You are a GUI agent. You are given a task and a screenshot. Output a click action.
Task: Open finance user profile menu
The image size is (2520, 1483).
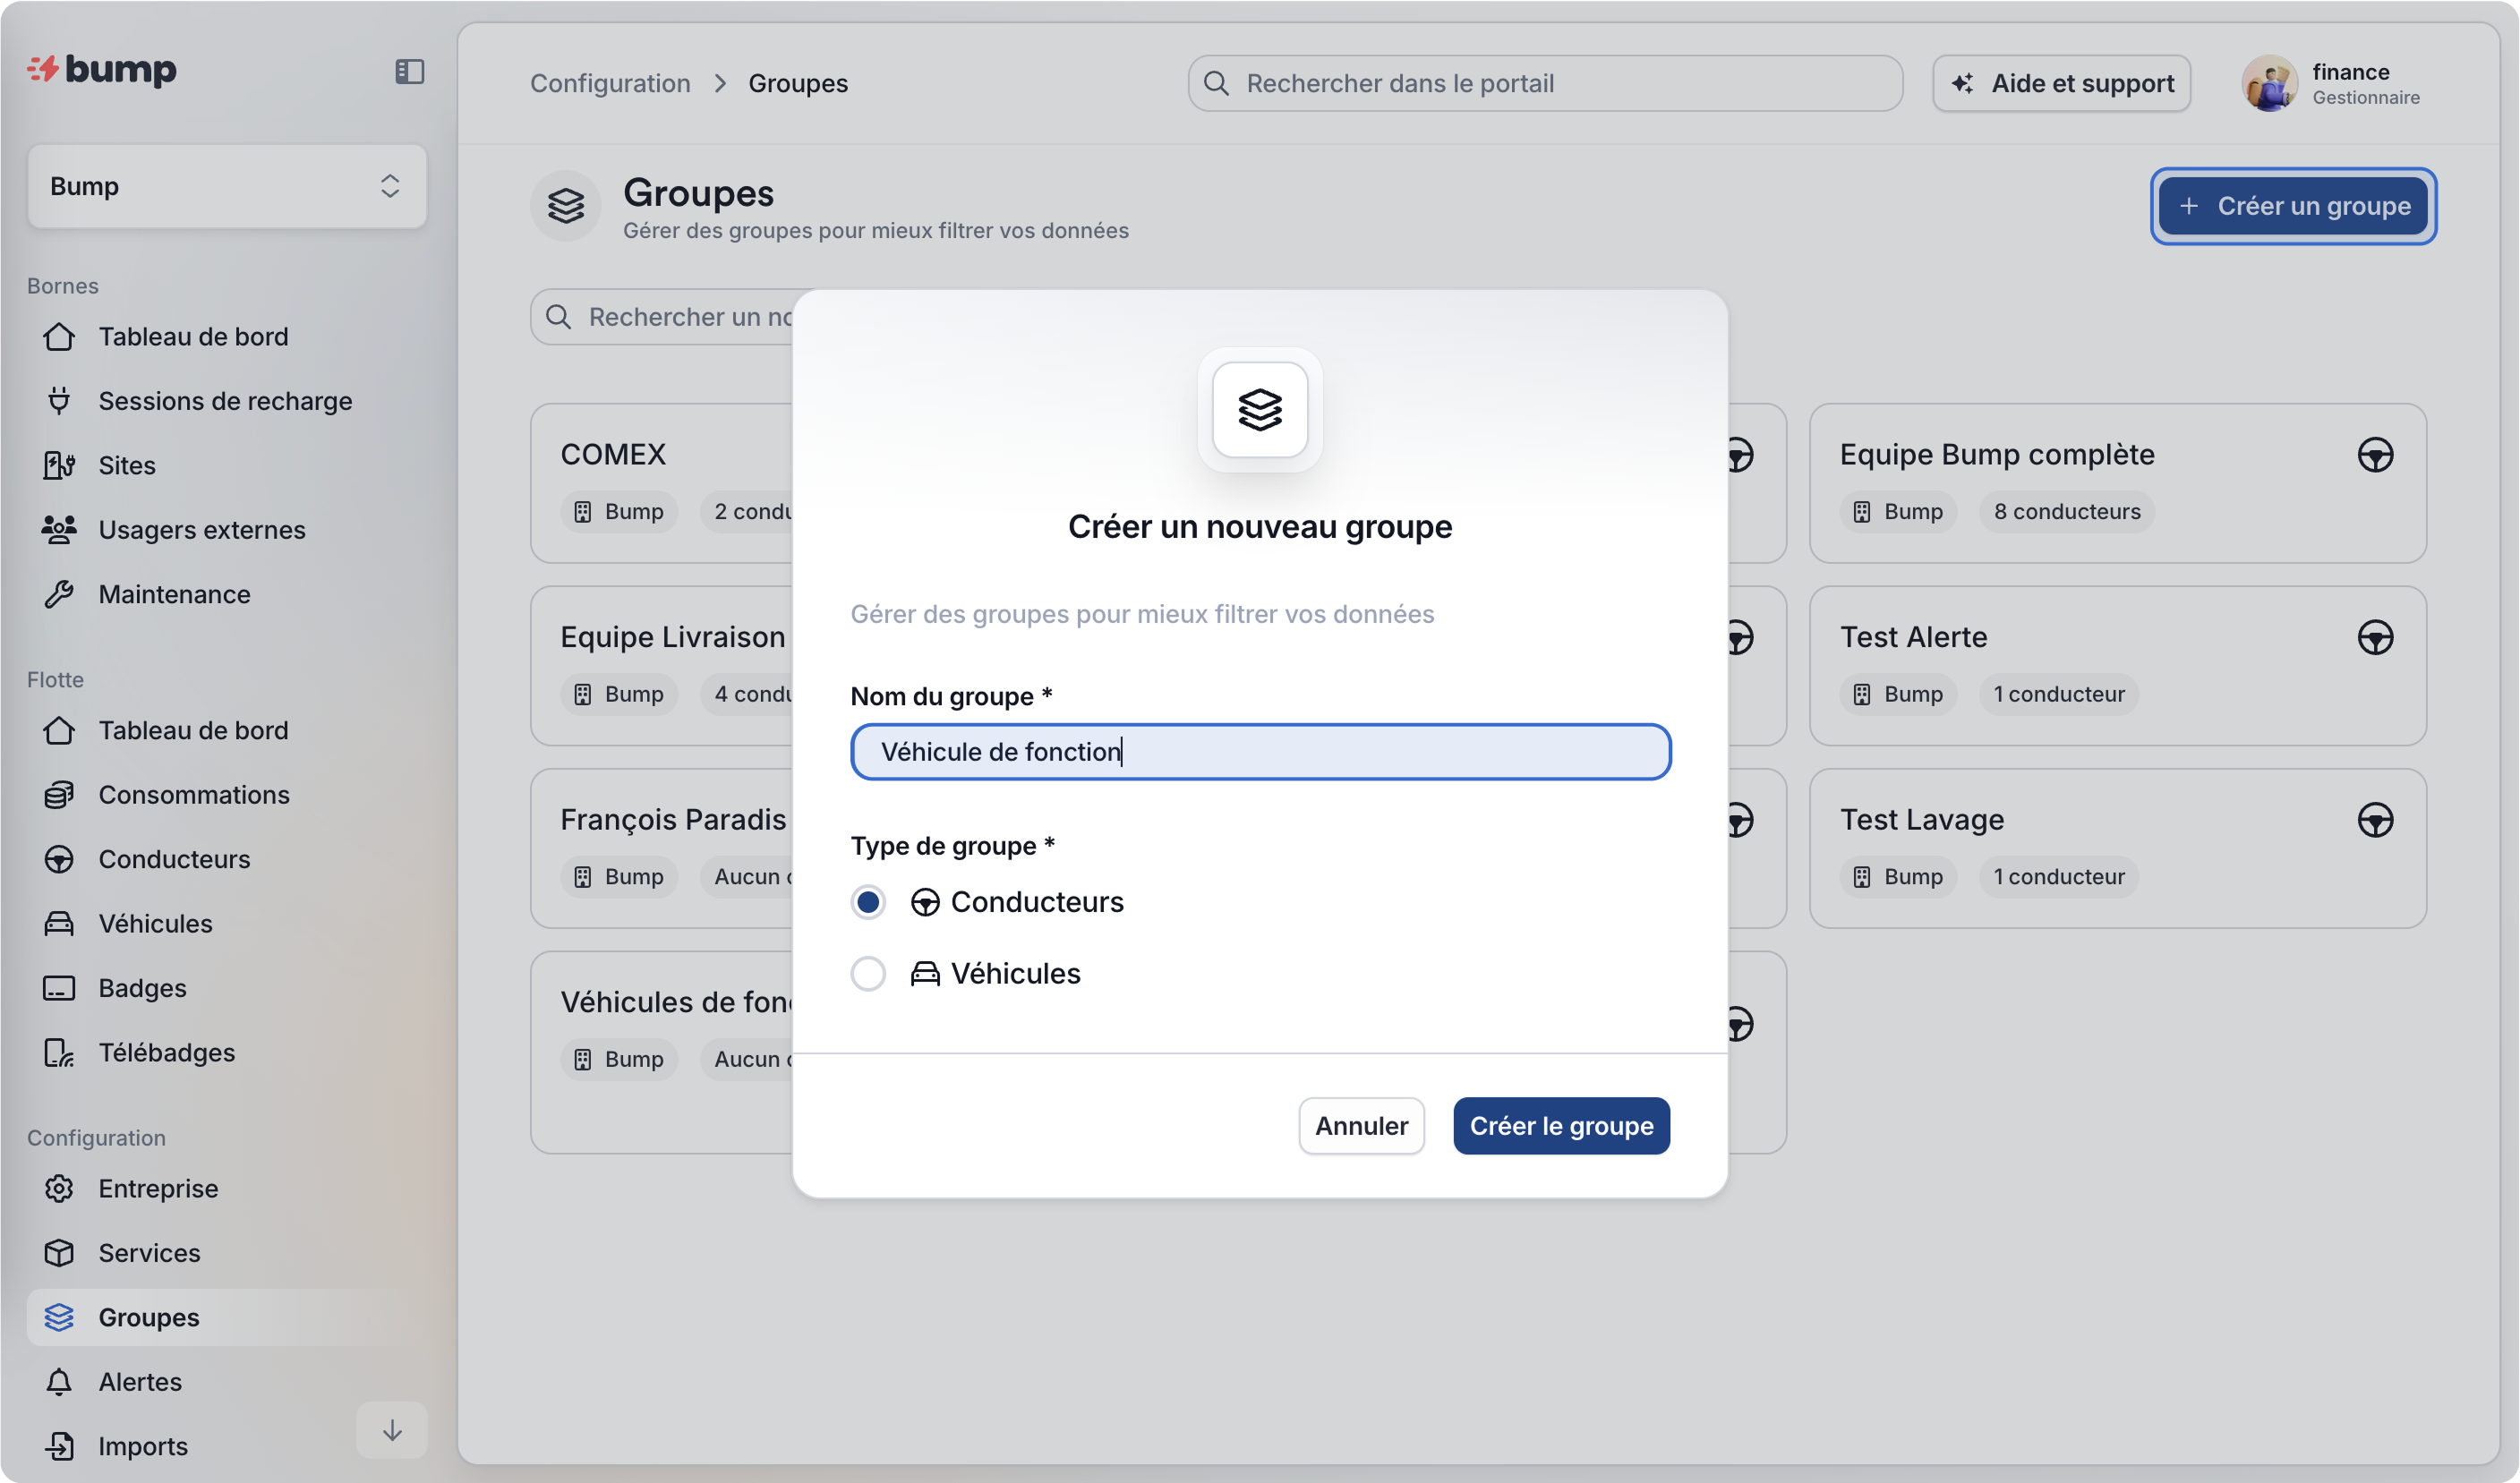pos(2332,83)
